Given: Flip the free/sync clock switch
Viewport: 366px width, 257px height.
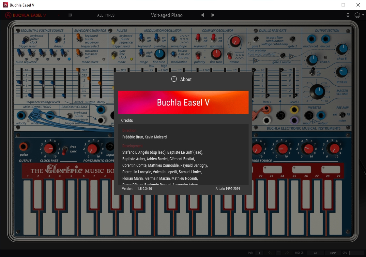Looking at the screenshot, I should (x=65, y=150).
